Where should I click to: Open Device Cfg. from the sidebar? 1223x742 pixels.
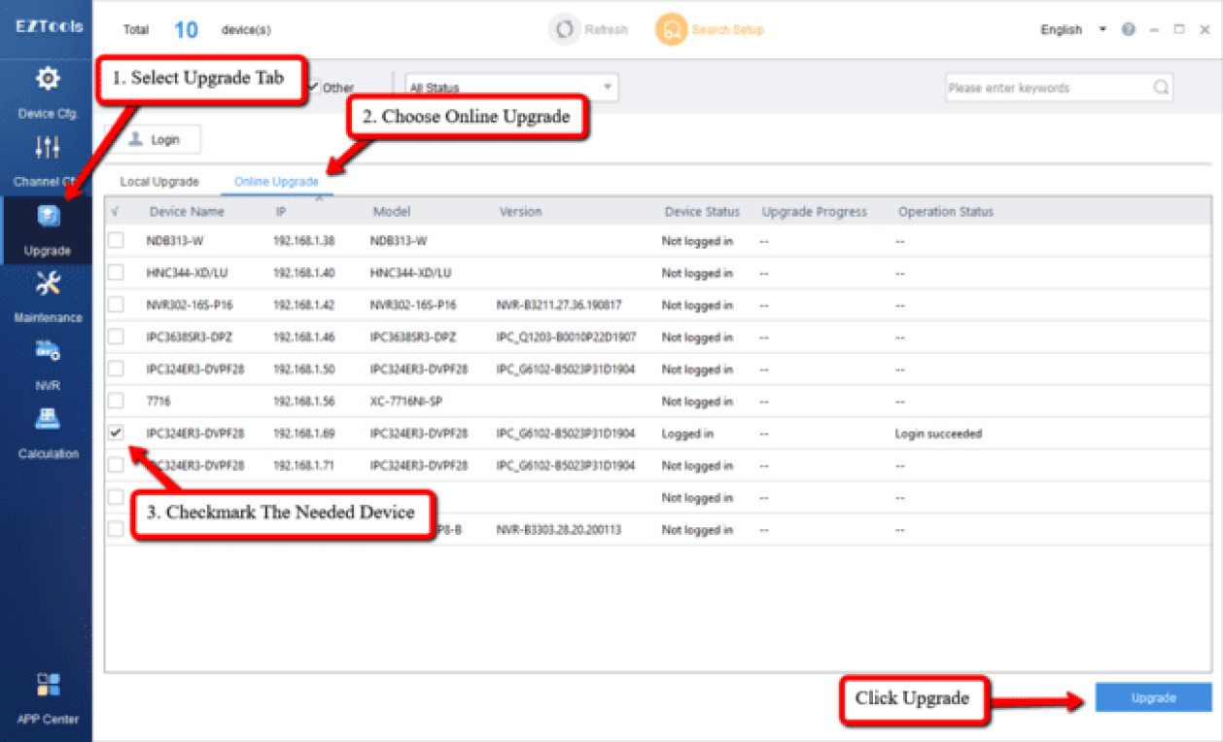pyautogui.click(x=47, y=92)
